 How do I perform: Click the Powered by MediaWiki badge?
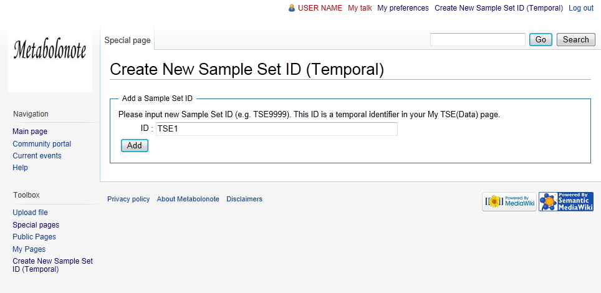(509, 201)
